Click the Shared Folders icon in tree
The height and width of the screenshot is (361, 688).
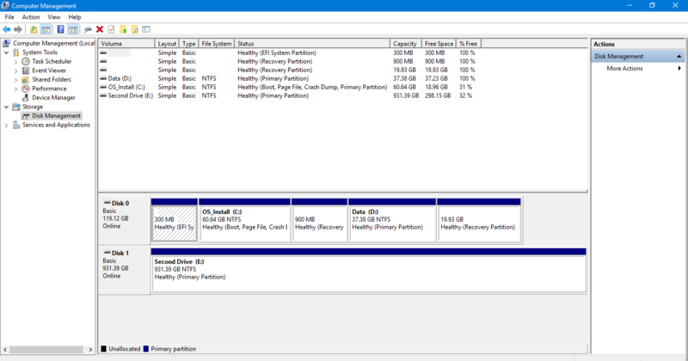[26, 79]
